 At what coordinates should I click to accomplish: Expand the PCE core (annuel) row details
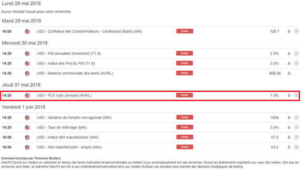coord(296,95)
